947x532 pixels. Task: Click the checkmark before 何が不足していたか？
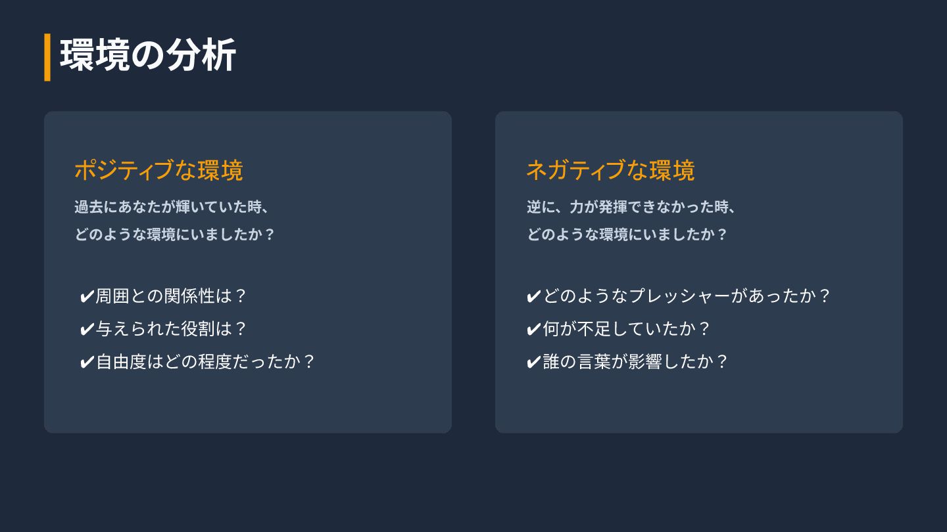534,330
